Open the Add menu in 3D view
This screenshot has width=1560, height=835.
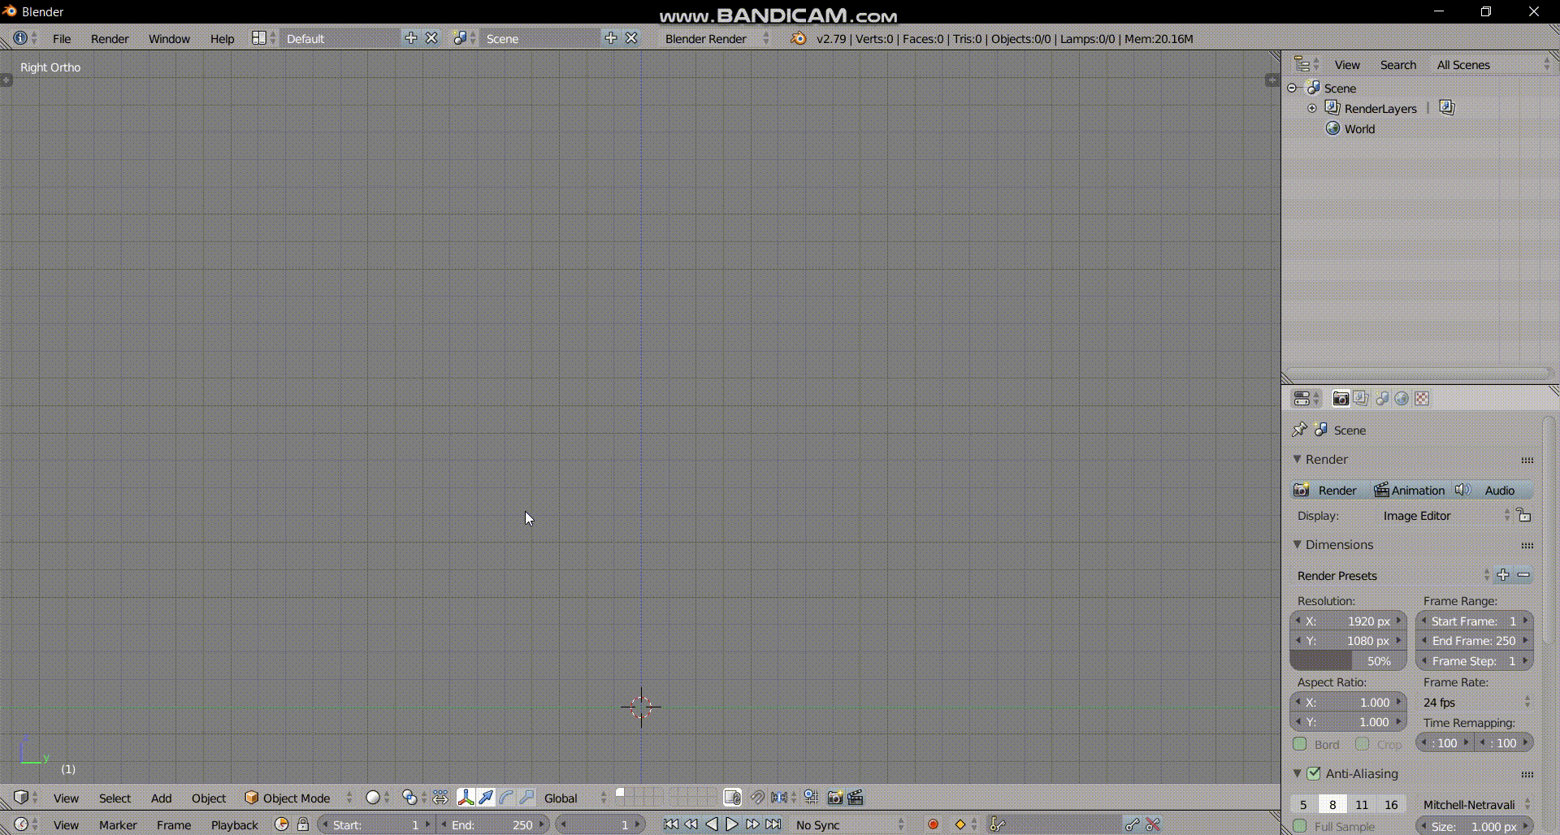click(161, 798)
